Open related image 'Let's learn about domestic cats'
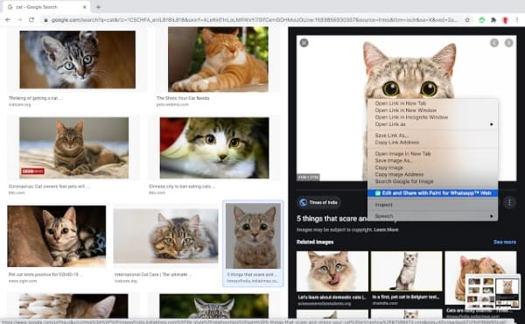The height and width of the screenshot is (324, 525). (x=332, y=271)
